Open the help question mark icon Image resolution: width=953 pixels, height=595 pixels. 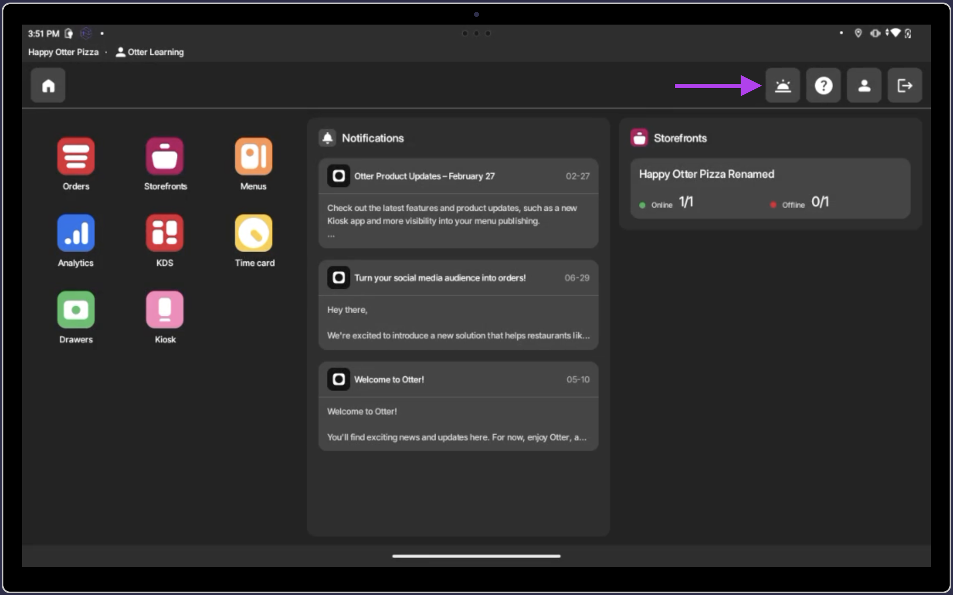pos(823,86)
